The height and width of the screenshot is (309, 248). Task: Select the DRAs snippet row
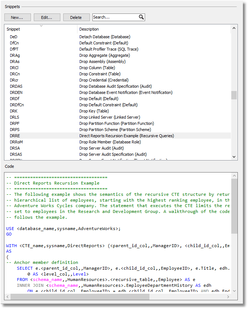120,62
